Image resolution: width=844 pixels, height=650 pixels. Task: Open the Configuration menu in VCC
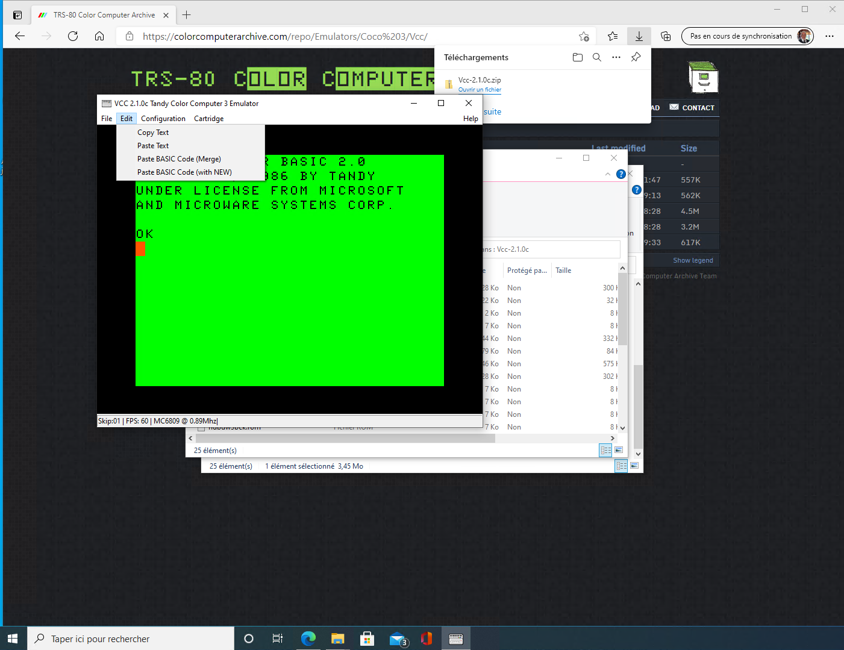tap(163, 119)
